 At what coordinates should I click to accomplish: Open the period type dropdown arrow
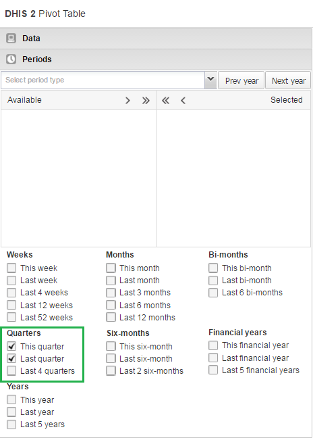tap(210, 80)
